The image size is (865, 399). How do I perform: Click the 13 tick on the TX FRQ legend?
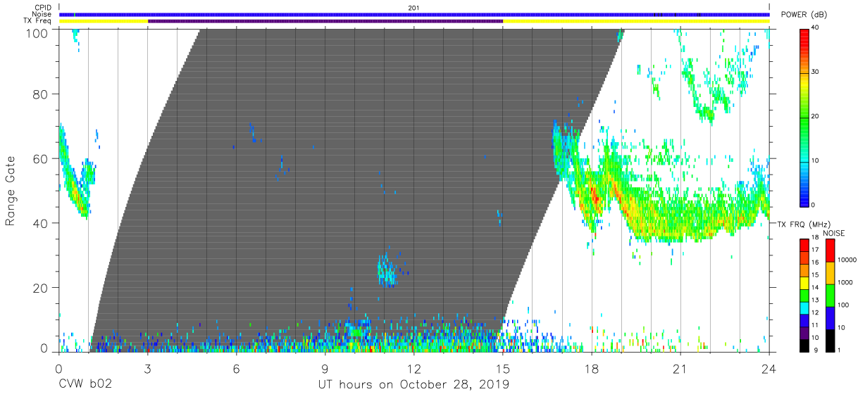(814, 300)
